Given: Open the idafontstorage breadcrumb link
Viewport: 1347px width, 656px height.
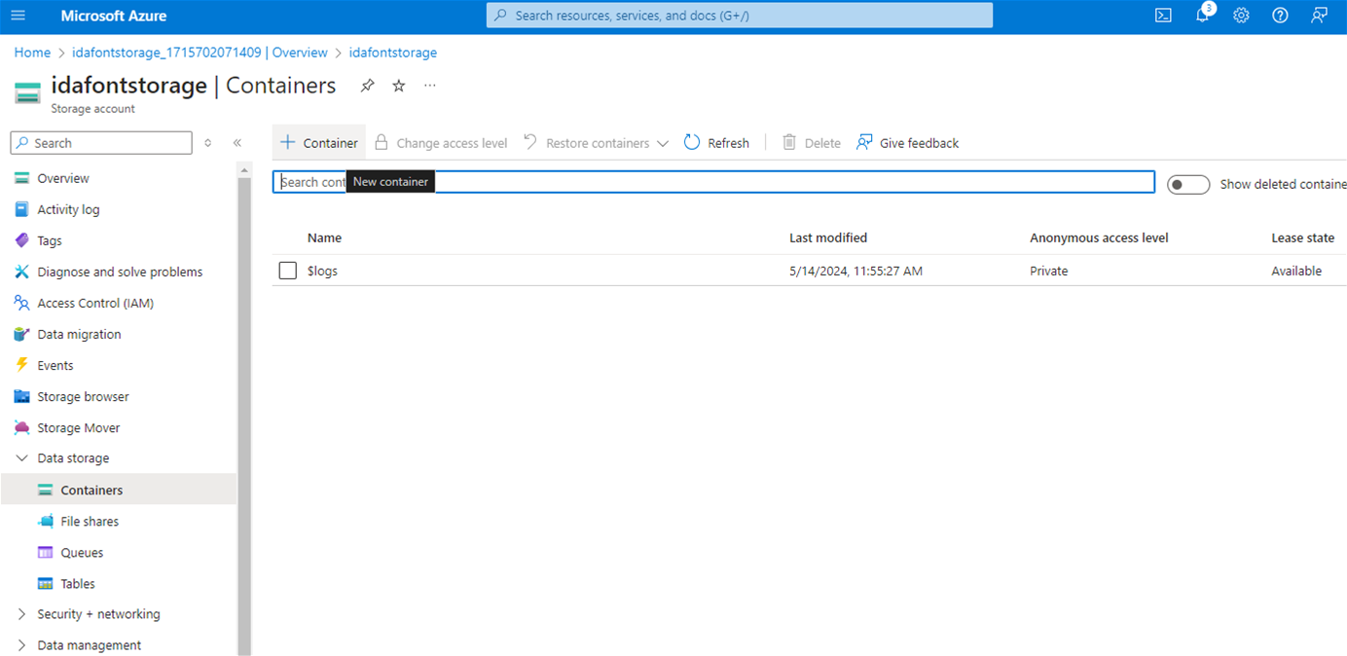Looking at the screenshot, I should click(393, 53).
